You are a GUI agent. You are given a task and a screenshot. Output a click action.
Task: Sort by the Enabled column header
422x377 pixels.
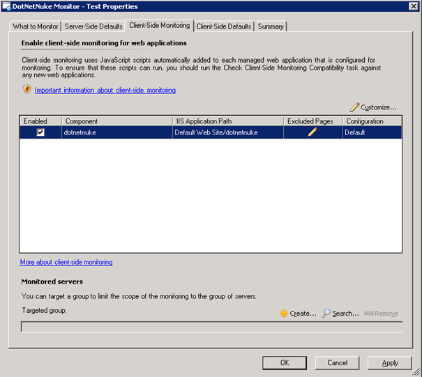point(41,121)
